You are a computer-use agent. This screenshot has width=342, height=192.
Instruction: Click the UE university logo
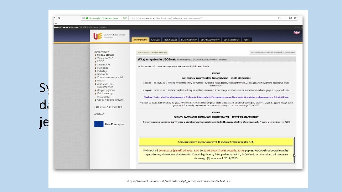[x=98, y=36]
